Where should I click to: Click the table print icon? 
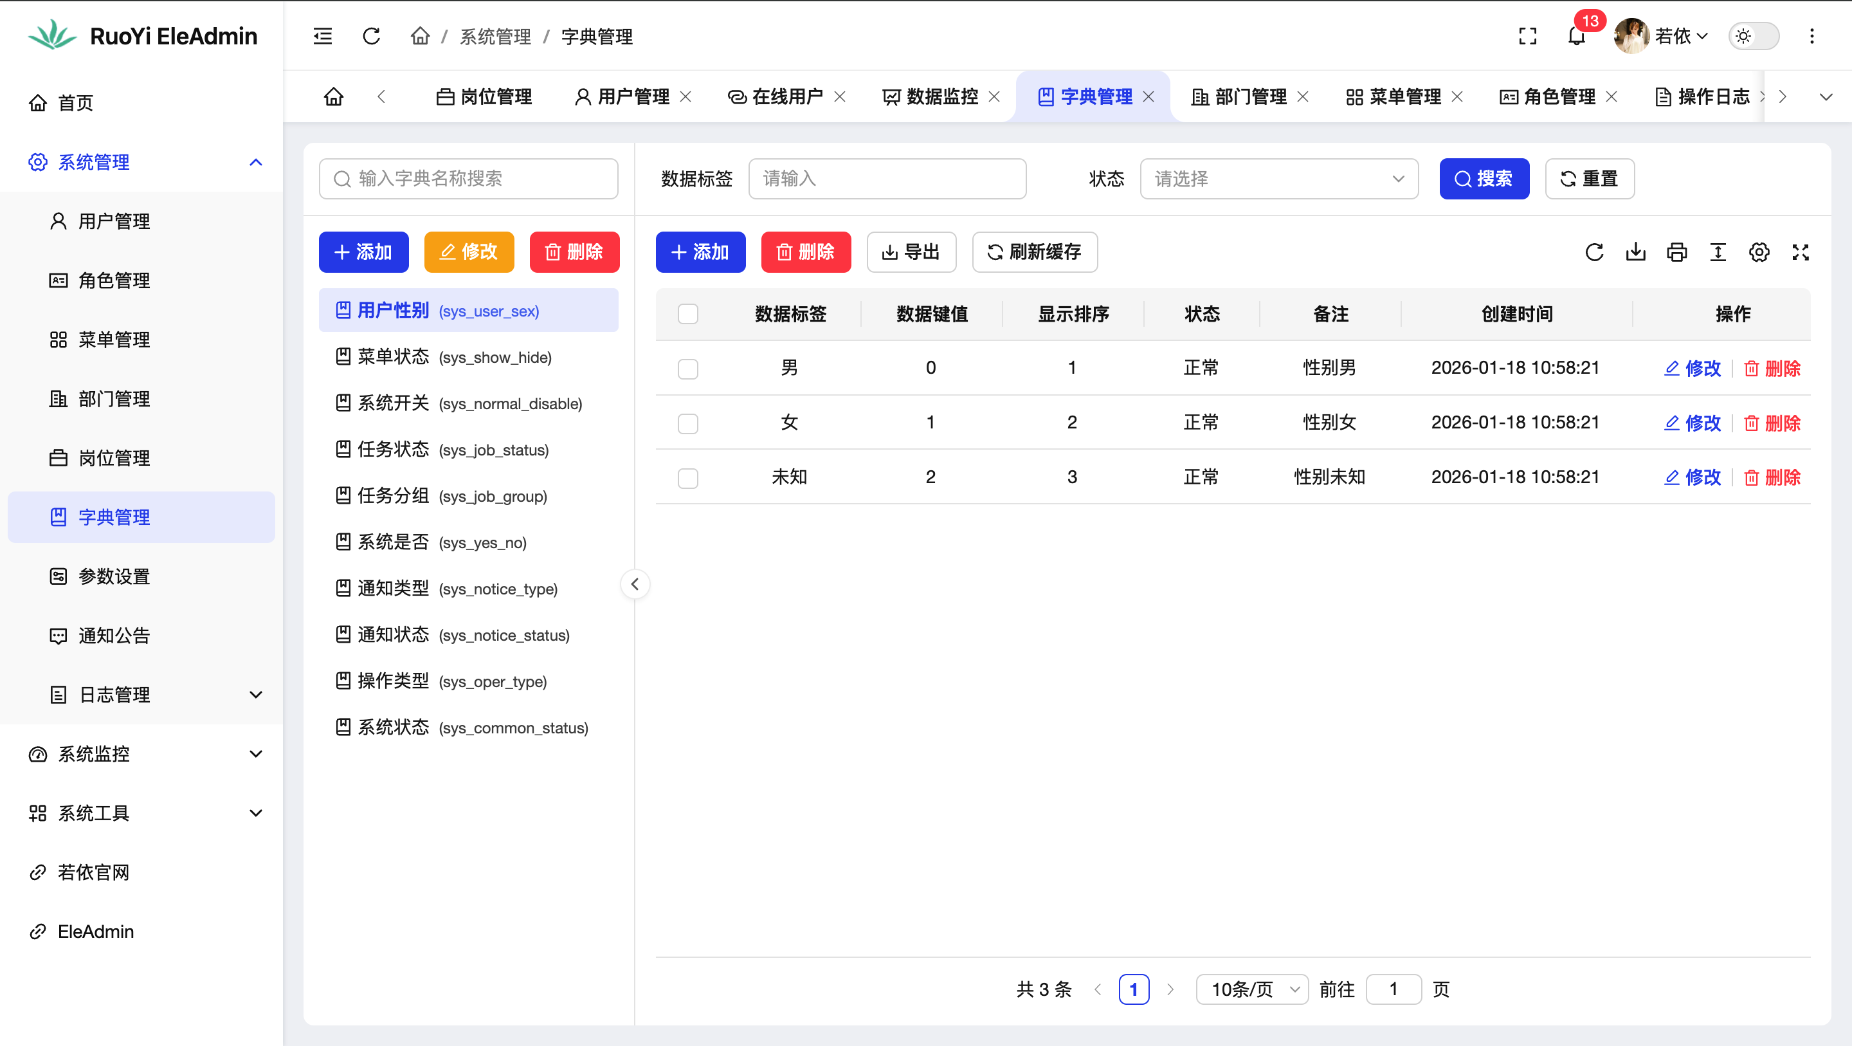pos(1676,252)
